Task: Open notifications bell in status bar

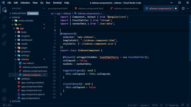Action: [x=188, y=105]
